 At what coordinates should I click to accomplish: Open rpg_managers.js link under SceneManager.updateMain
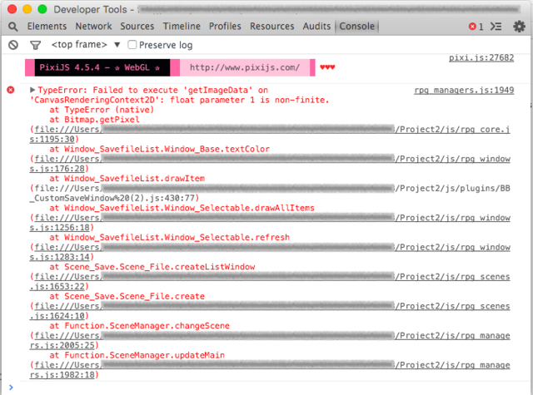pos(270,370)
